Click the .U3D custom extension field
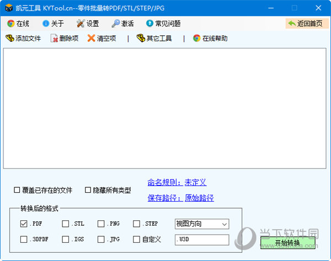Image resolution: width=331 pixels, height=261 pixels. click(202, 240)
